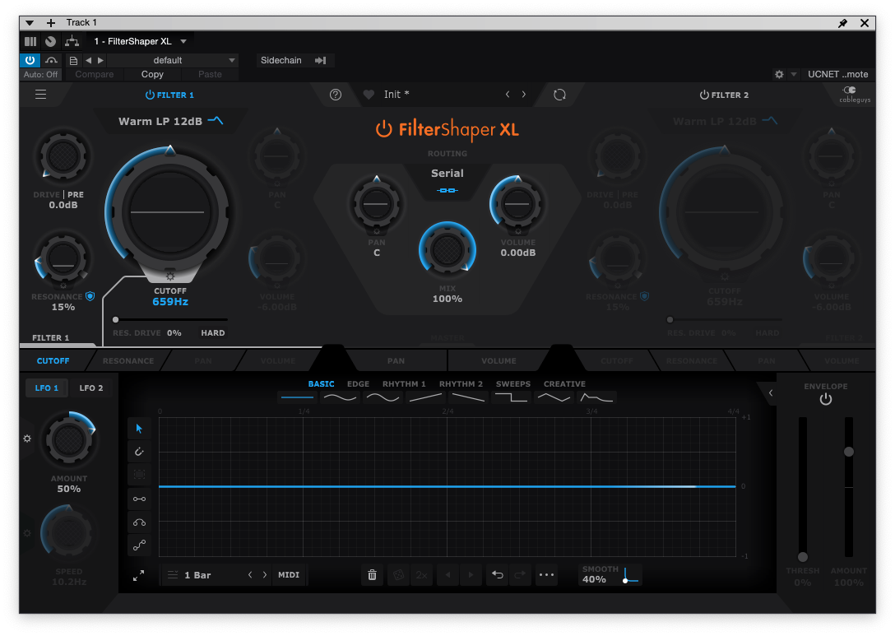Go to previous preset arrow
Screen dimensions: 895x636
tap(508, 95)
